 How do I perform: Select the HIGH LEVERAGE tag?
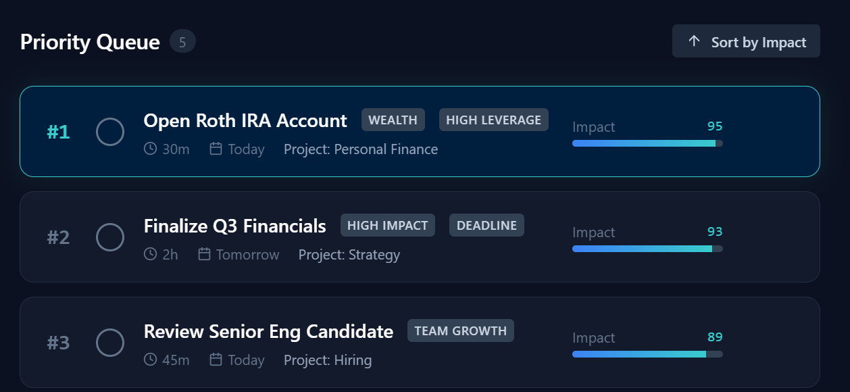[x=494, y=120]
